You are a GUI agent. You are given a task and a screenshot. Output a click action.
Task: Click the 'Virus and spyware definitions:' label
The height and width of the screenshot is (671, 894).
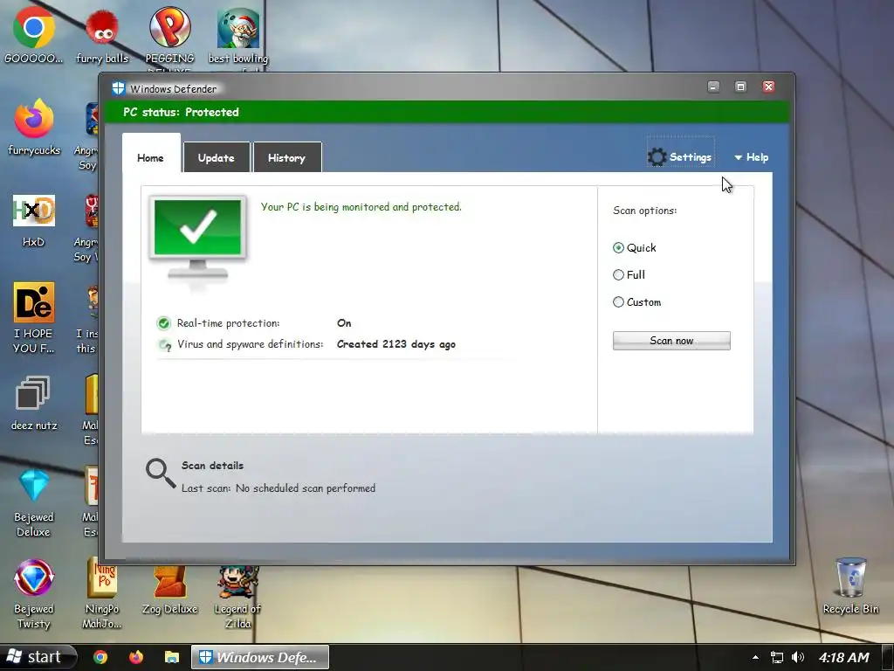[251, 344]
